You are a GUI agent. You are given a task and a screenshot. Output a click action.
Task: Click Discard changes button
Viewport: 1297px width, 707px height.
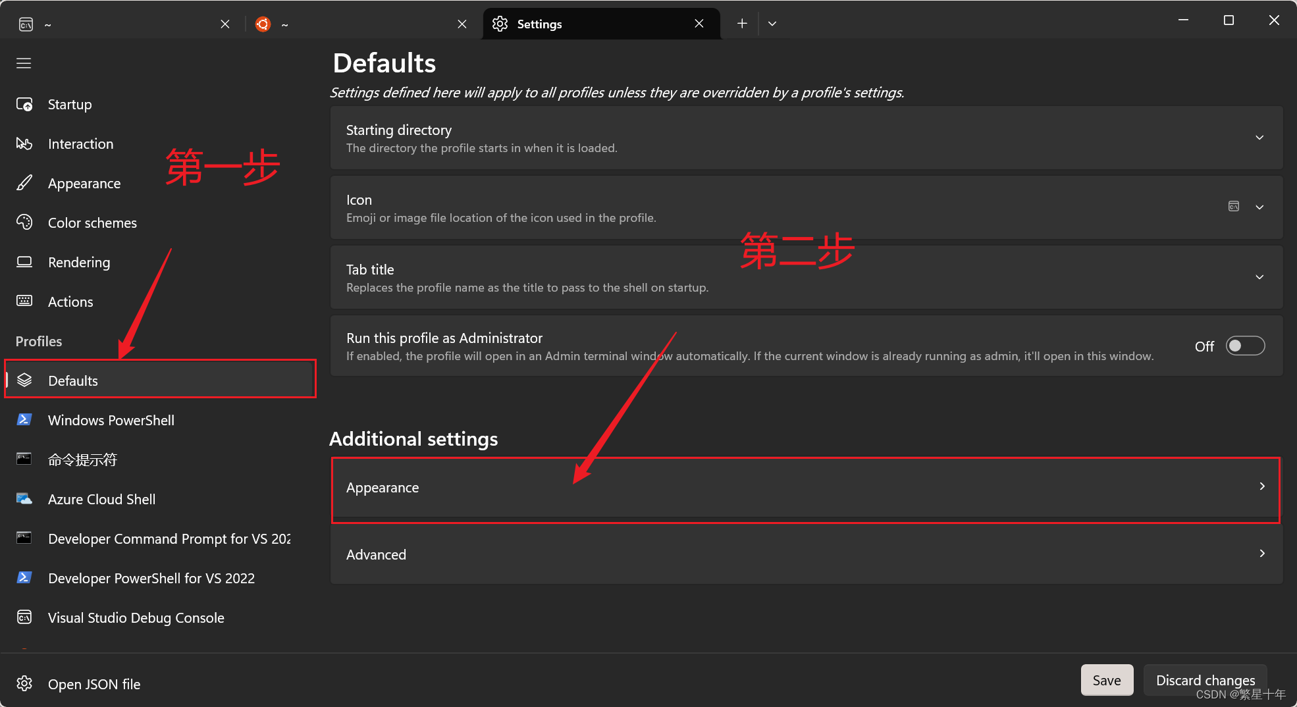pyautogui.click(x=1205, y=680)
